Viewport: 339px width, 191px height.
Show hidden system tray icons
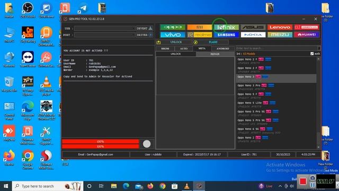coord(280,186)
